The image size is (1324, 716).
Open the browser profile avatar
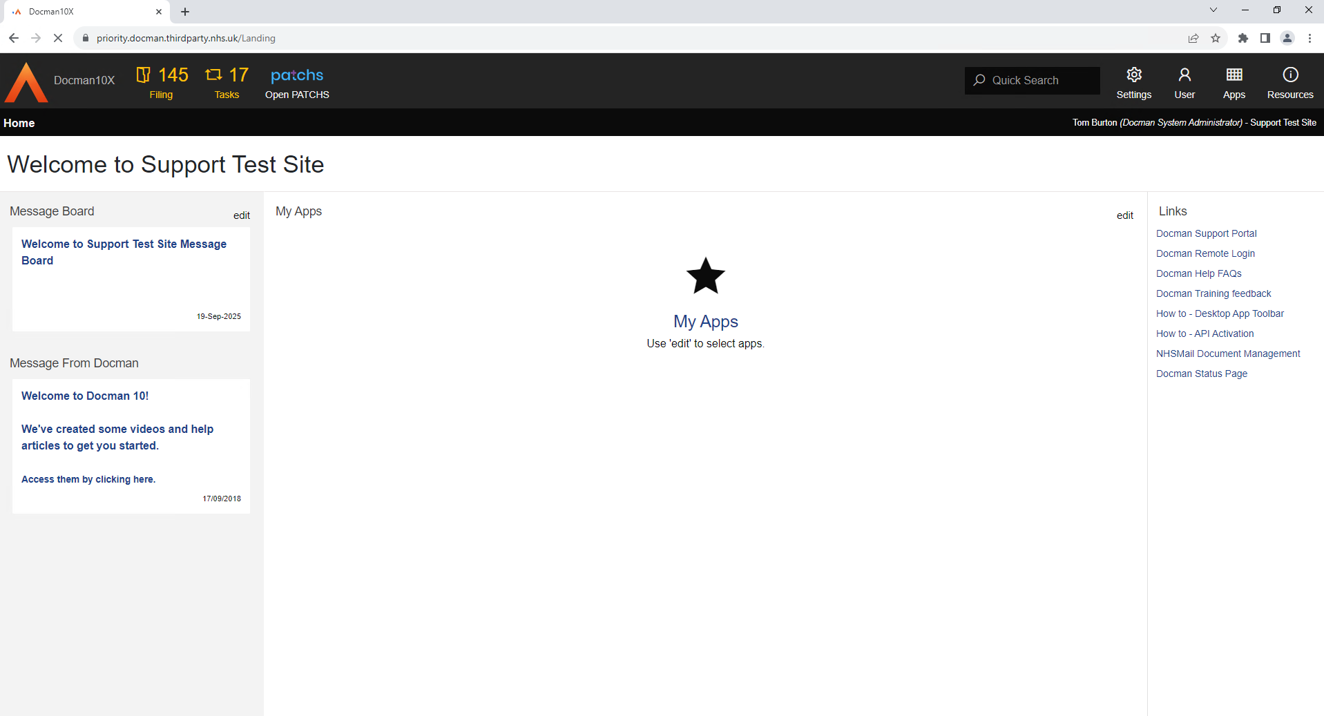coord(1287,38)
